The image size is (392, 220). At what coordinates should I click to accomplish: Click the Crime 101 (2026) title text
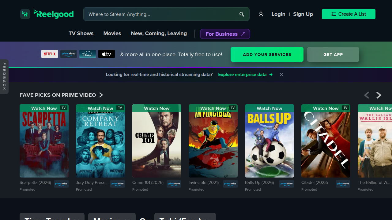148,182
